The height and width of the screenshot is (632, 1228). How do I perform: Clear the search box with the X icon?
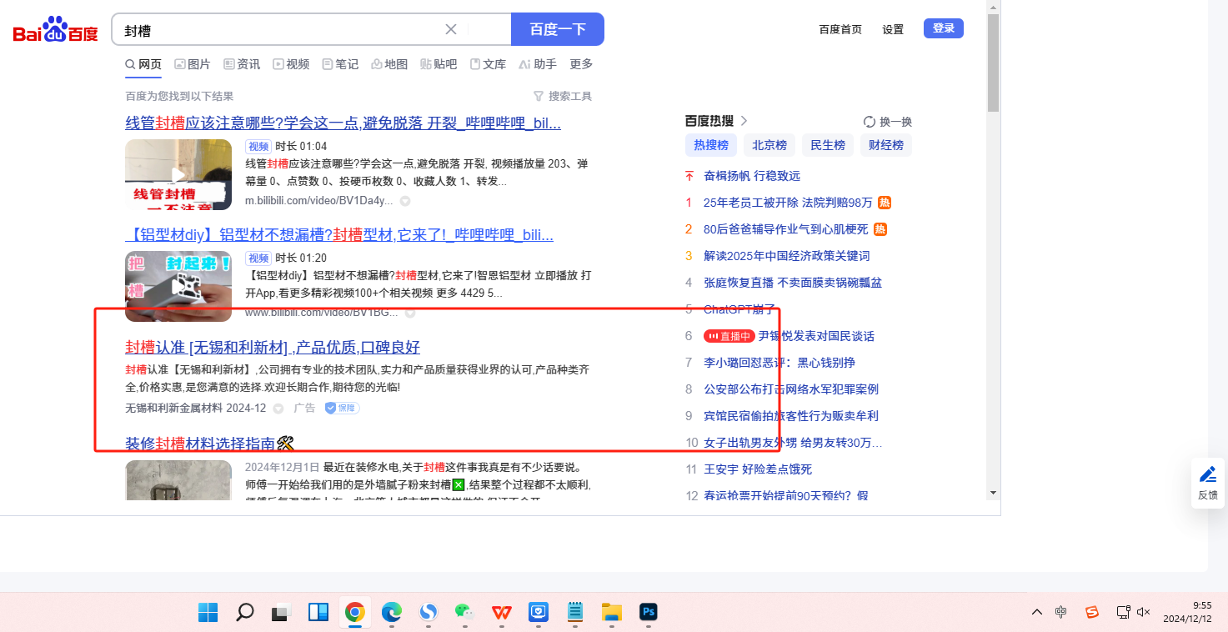point(451,29)
